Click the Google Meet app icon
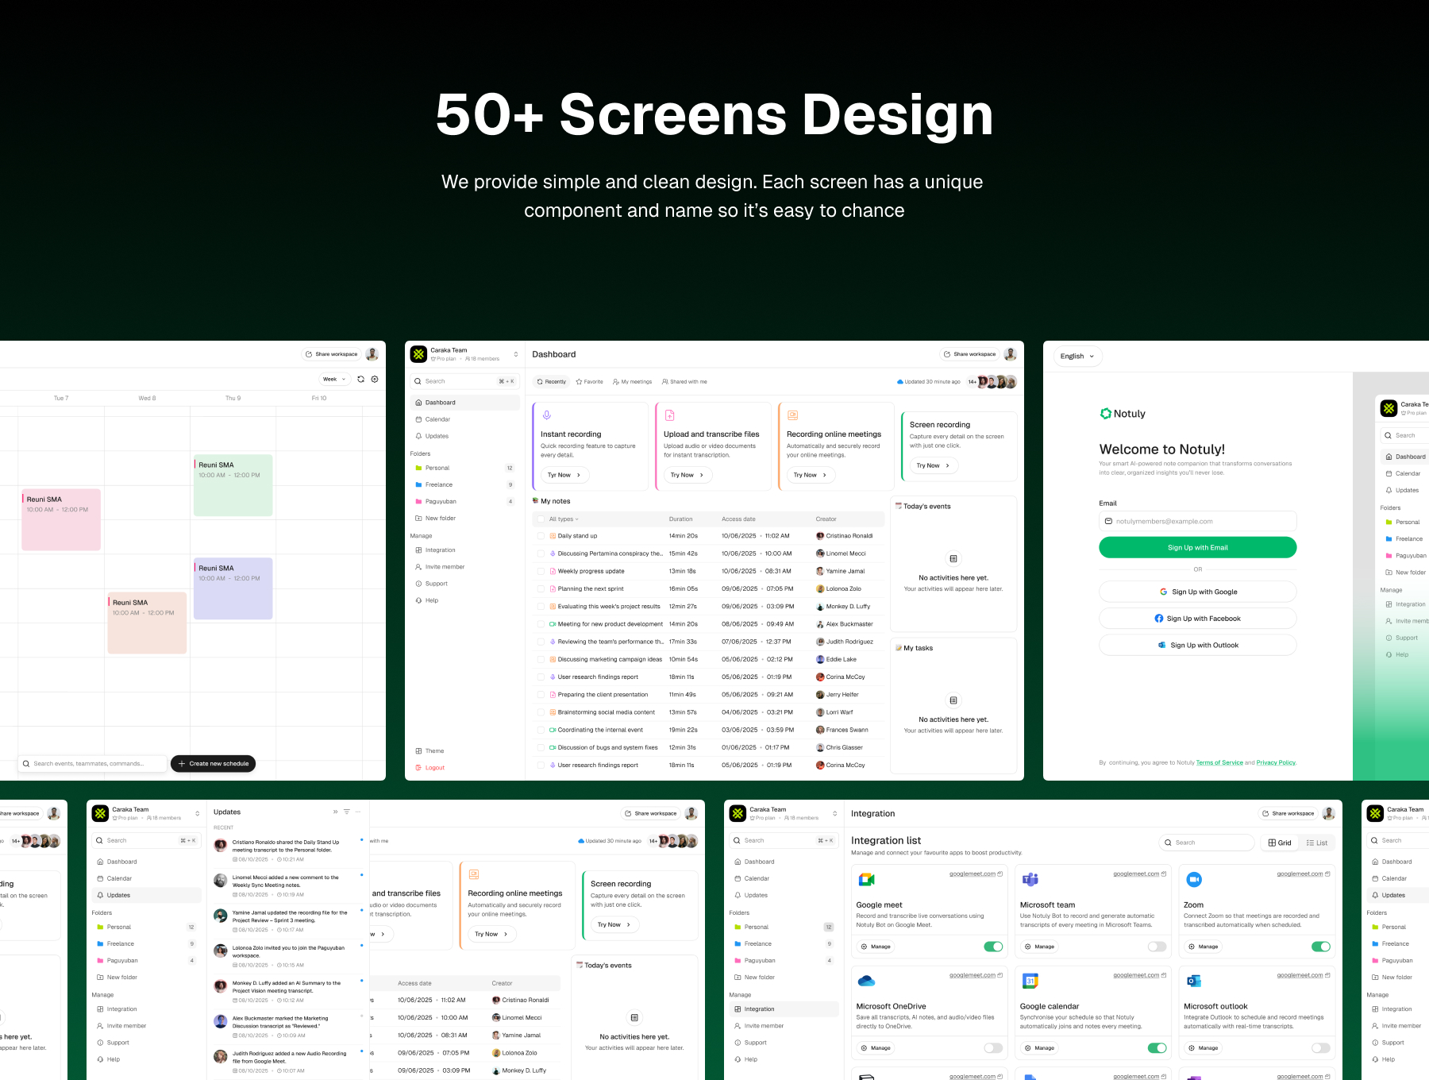 click(x=866, y=879)
